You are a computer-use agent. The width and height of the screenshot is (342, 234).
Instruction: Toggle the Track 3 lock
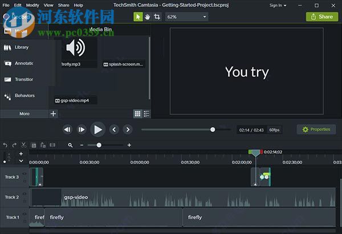25,181
